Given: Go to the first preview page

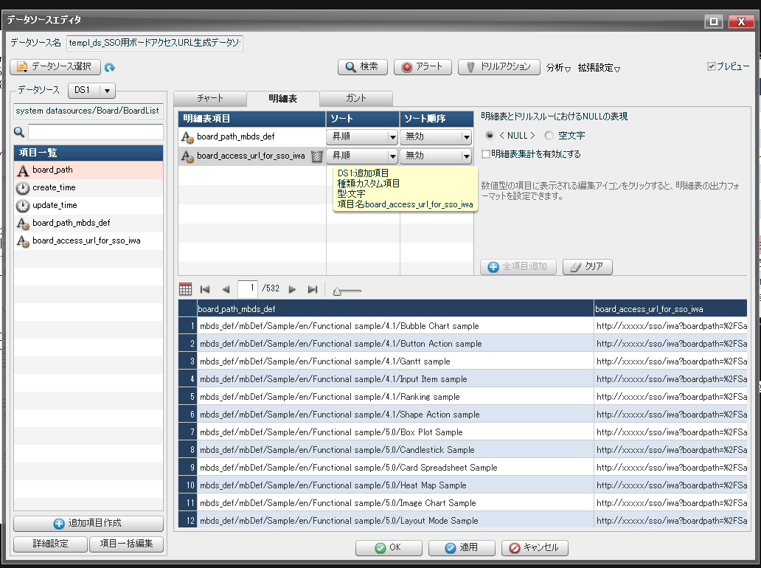Looking at the screenshot, I should click(x=205, y=289).
